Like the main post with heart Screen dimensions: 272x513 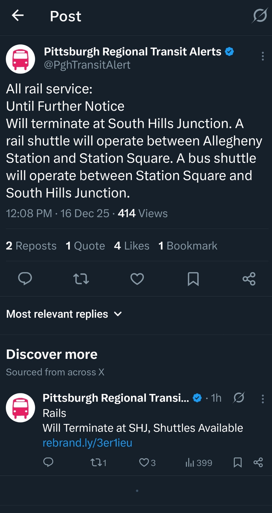(137, 279)
